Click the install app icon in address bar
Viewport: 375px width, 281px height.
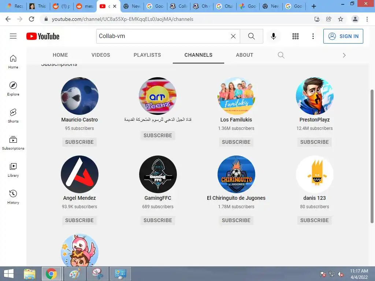317,19
